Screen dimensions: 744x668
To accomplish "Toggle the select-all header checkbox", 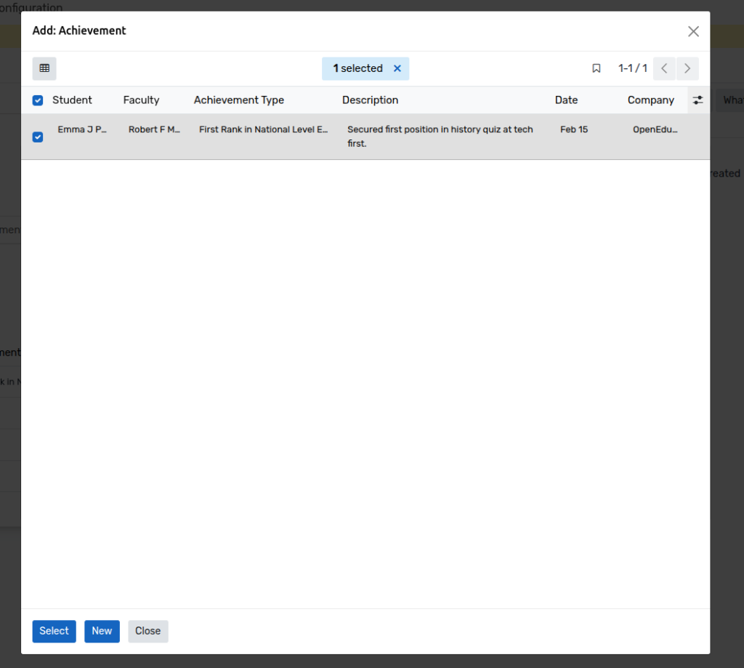I will tap(38, 100).
